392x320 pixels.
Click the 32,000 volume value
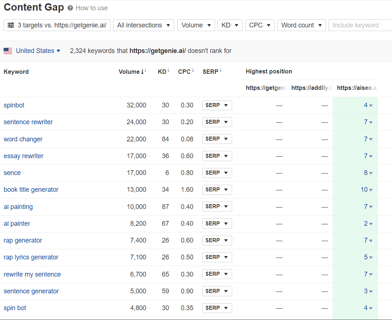click(136, 105)
